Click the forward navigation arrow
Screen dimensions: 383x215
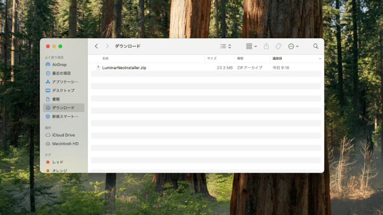(107, 46)
